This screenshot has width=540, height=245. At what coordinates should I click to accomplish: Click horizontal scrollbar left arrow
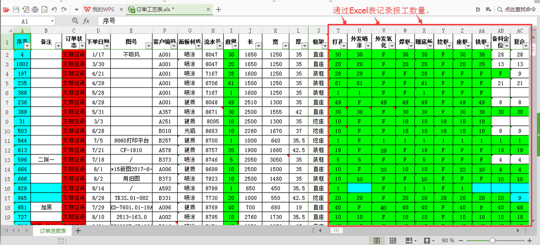320,231
